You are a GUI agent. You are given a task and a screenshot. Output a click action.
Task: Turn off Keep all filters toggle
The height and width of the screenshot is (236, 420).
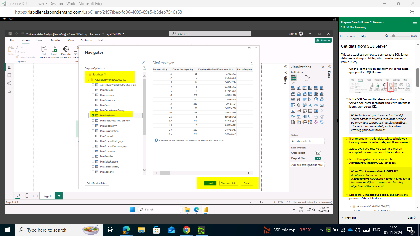click(x=318, y=158)
